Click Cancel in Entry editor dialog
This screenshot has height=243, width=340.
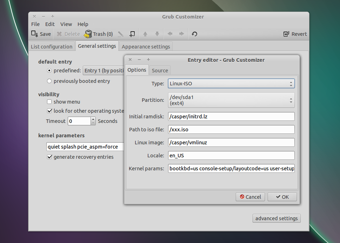(x=250, y=197)
